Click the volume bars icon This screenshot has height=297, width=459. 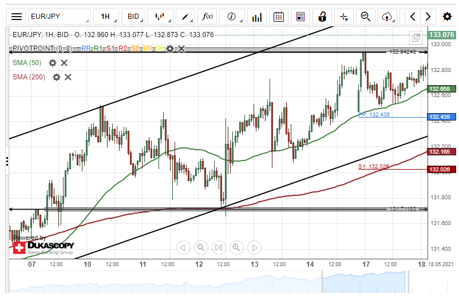pos(257,17)
